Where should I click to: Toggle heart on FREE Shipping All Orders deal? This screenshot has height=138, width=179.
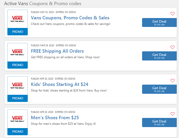click(x=172, y=47)
